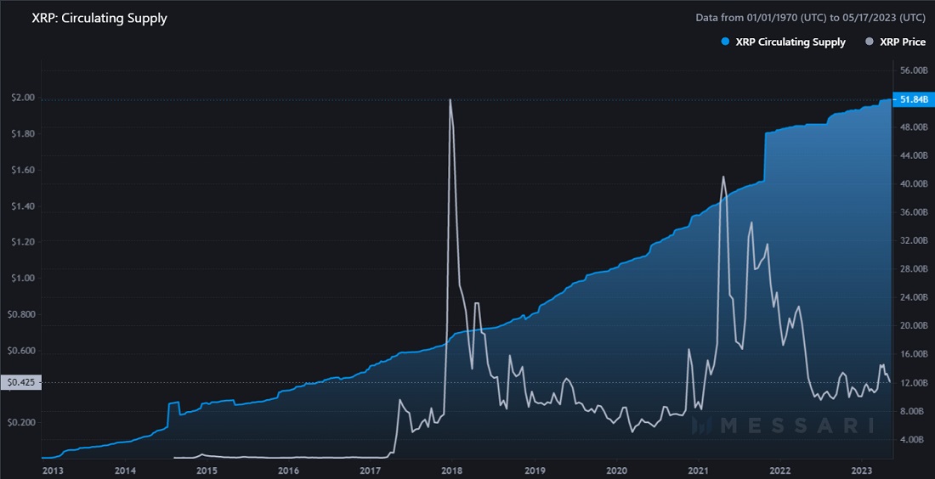Click the $0.800 price axis label
This screenshot has height=479, width=935.
21,314
